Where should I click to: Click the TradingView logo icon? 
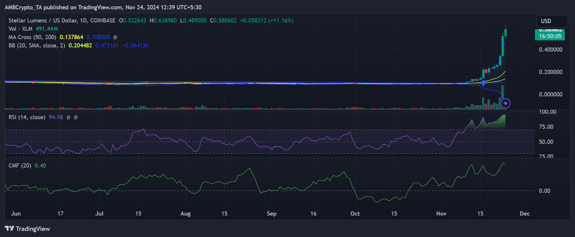[x=9, y=228]
